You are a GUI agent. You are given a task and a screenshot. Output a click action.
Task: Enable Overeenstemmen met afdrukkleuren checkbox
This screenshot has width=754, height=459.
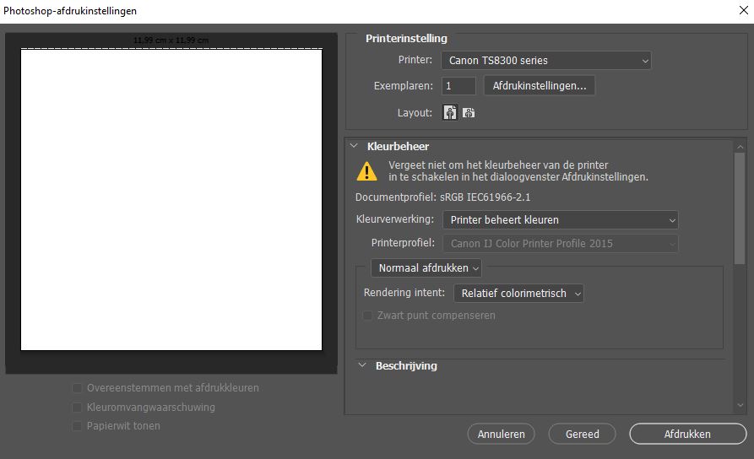coord(77,388)
